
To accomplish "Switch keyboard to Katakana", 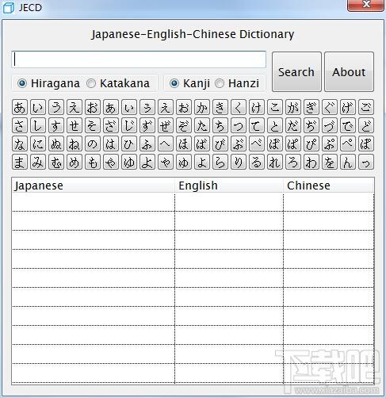I will (118, 83).
